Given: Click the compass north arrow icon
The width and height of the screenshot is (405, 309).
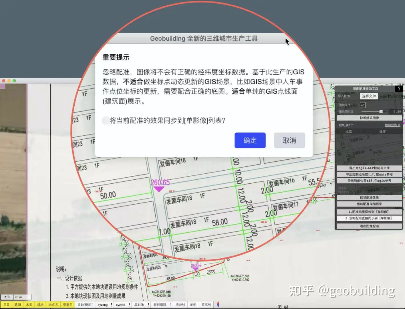Looking at the screenshot, I should [218, 305].
